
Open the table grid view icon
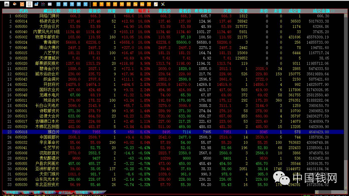click(50, 4)
